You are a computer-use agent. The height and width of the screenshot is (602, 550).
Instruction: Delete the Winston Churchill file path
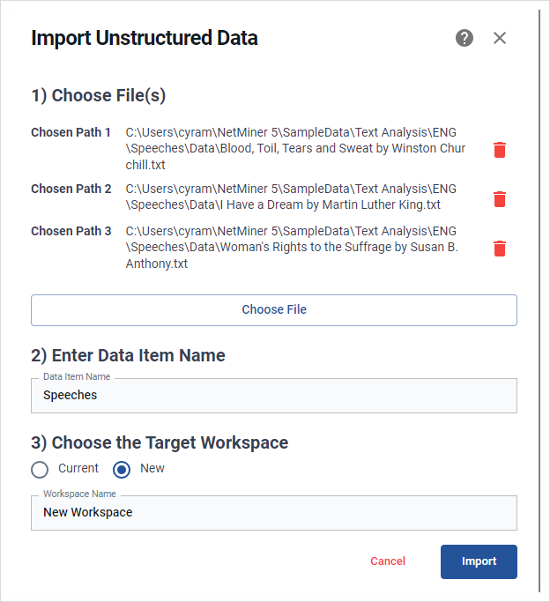click(500, 149)
